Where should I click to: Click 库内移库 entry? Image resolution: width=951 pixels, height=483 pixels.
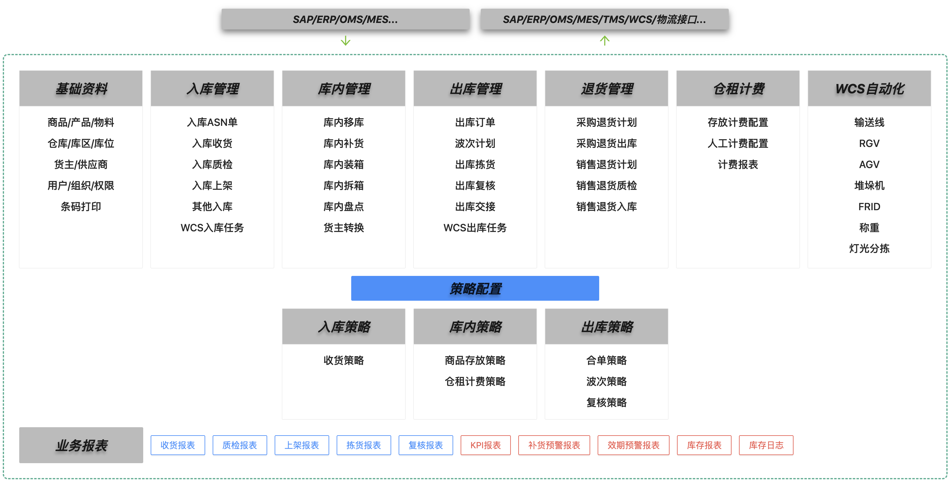click(x=344, y=122)
